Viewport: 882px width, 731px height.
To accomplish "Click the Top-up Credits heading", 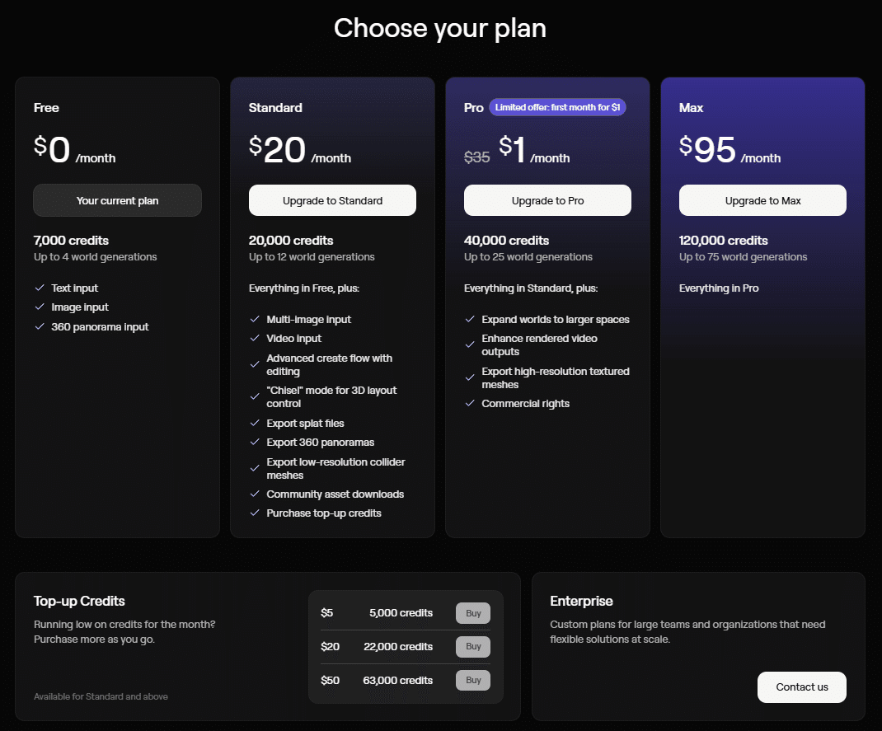I will click(x=79, y=601).
